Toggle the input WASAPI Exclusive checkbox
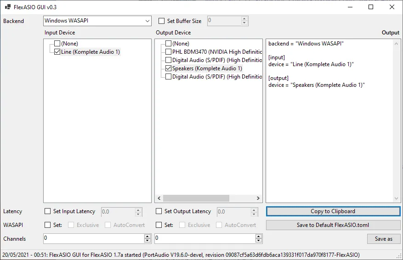This screenshot has height=260, width=403. coord(71,225)
